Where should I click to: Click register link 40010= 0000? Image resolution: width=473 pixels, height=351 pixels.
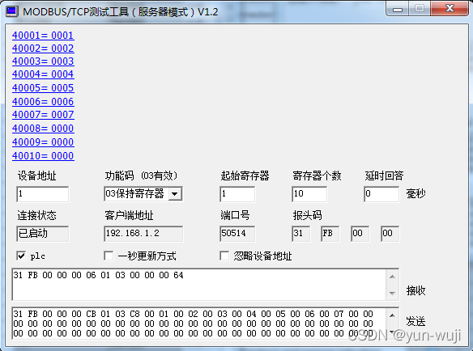click(43, 156)
